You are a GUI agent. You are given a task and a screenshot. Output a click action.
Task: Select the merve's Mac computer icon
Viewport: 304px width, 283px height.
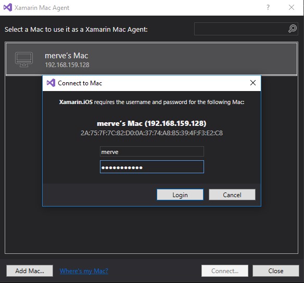[x=24, y=59]
